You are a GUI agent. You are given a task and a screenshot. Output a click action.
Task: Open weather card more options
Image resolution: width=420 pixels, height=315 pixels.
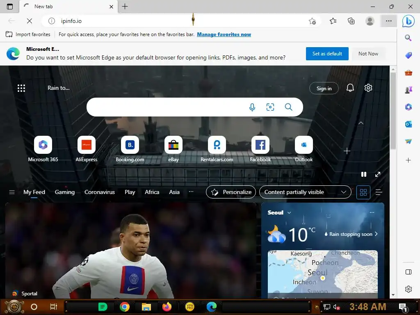pos(372,212)
